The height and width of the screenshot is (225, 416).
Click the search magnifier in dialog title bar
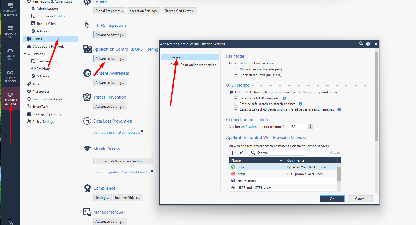click(361, 44)
